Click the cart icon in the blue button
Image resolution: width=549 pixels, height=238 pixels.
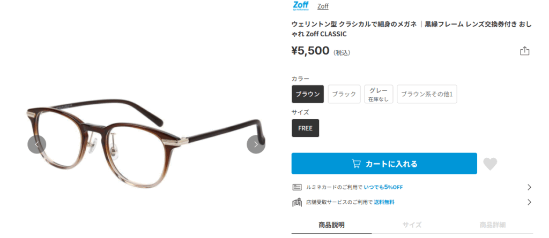point(356,164)
